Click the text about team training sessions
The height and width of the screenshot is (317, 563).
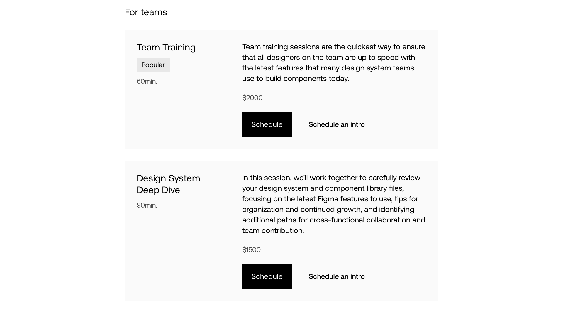[333, 47]
